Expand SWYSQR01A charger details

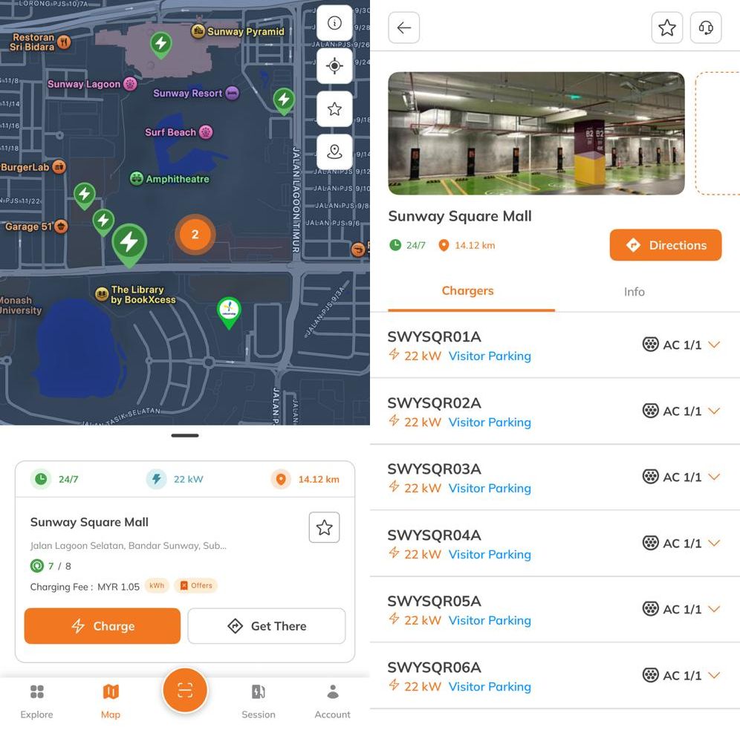point(715,345)
